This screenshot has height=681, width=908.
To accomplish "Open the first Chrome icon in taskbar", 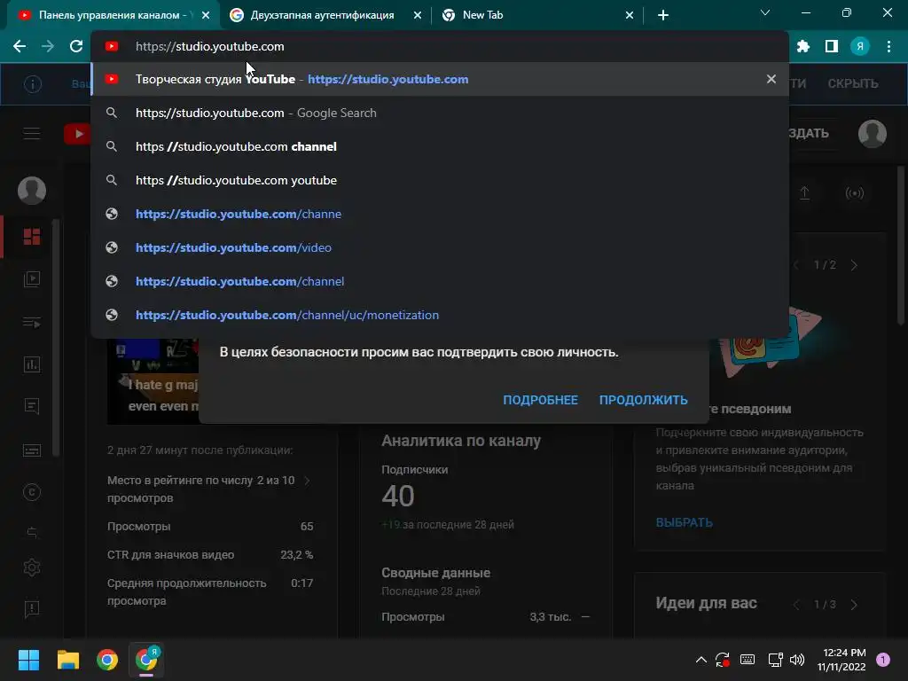I will point(107,660).
